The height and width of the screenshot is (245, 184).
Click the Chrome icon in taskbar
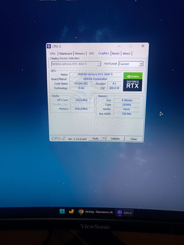coord(81,211)
